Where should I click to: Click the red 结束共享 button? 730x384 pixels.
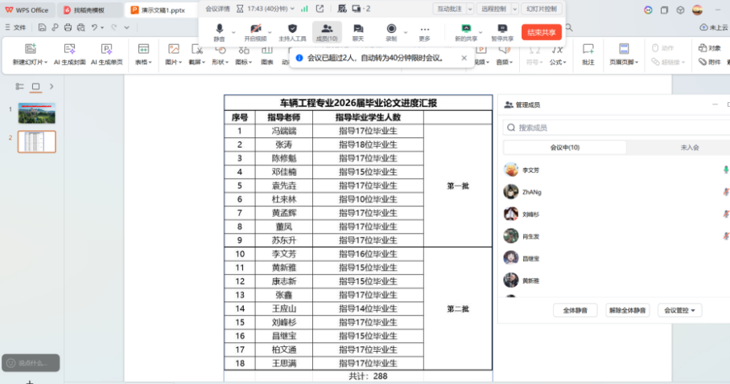542,32
